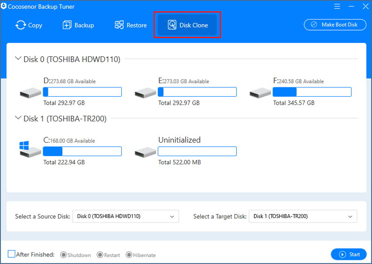
Task: Click 'C:168.00 GB Available' text
Action: pos(69,140)
